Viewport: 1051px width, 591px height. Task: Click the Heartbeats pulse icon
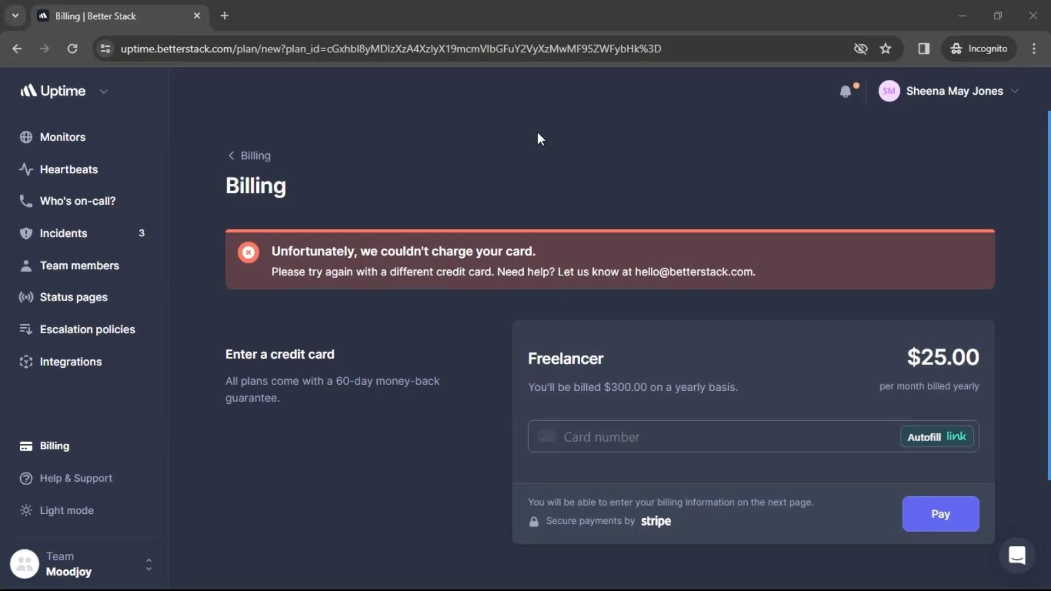[26, 170]
